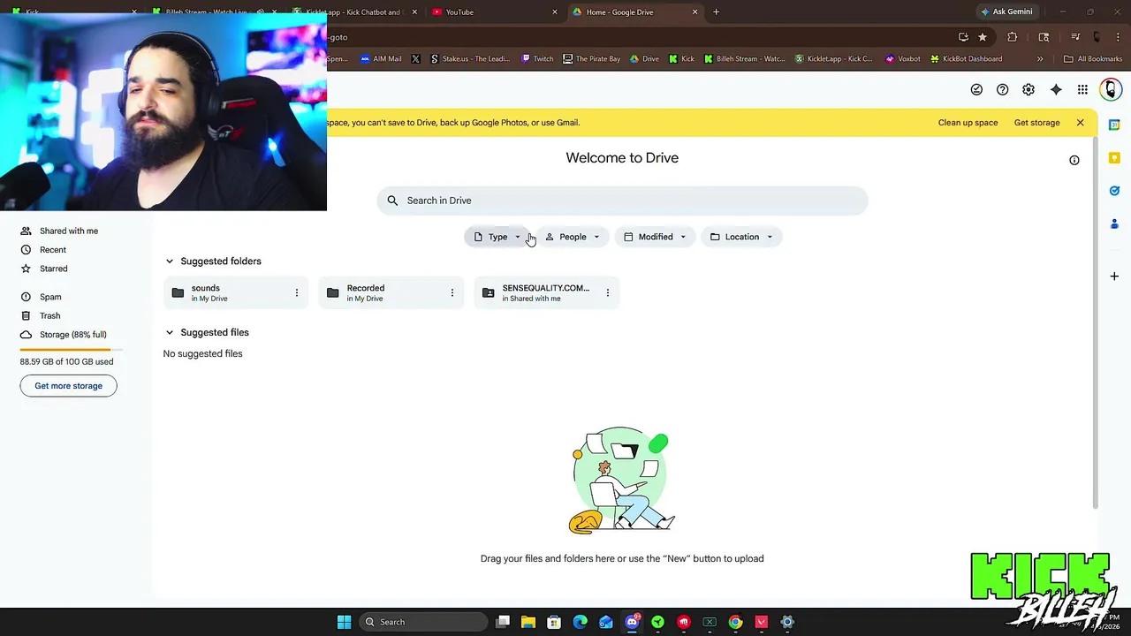Viewport: 1131px width, 636px height.
Task: Dismiss the yellow storage warning banner
Action: point(1080,123)
